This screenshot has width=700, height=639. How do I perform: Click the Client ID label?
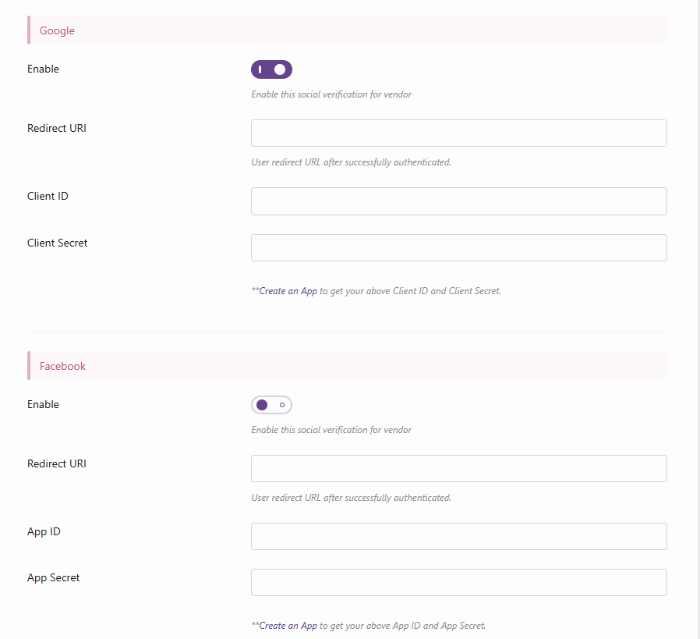click(x=48, y=196)
